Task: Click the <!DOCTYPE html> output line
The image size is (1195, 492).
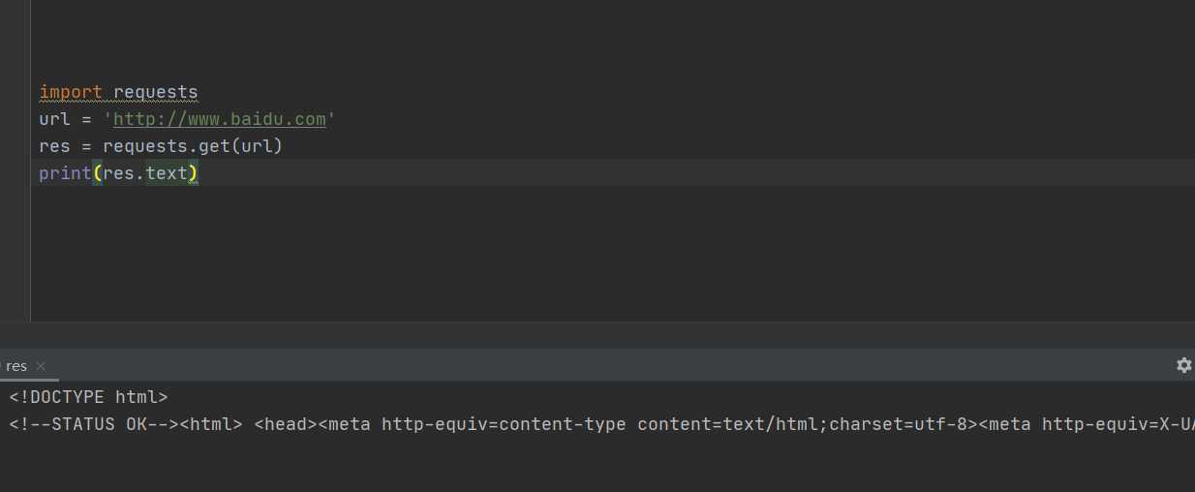Action: click(x=88, y=397)
